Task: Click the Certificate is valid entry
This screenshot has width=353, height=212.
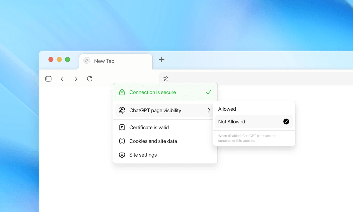Action: point(149,127)
